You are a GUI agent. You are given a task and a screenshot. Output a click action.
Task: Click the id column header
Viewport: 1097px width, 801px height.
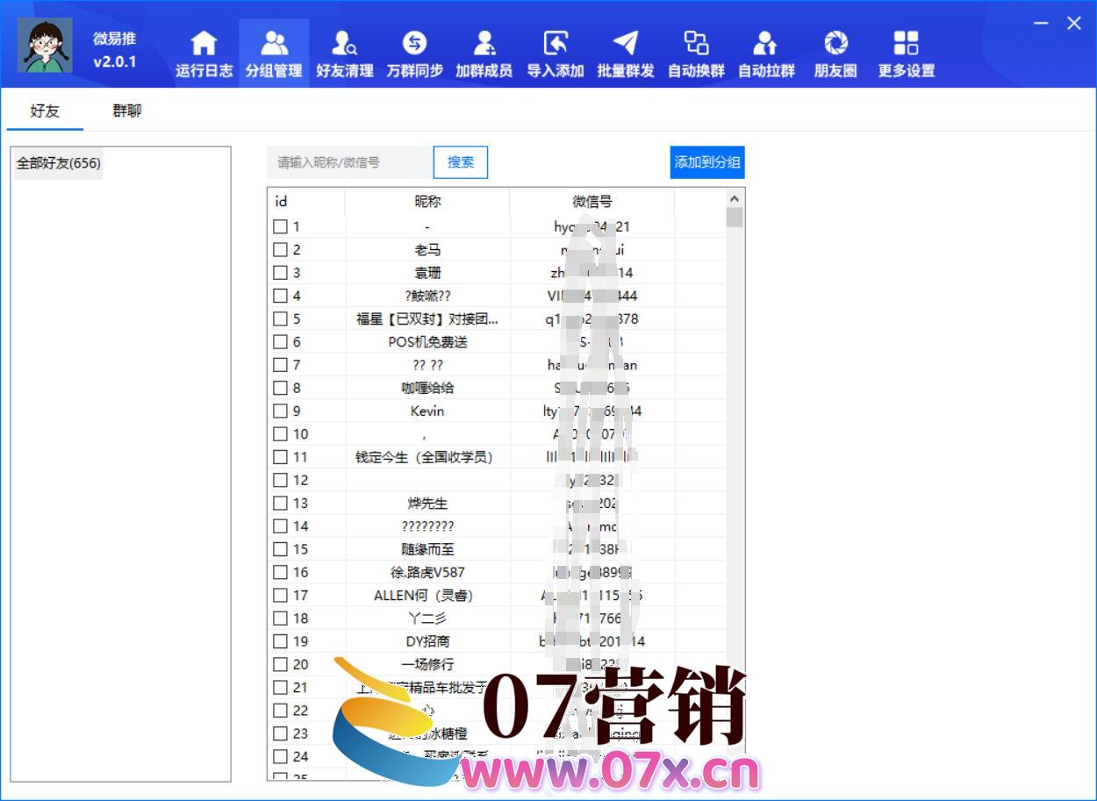[307, 202]
